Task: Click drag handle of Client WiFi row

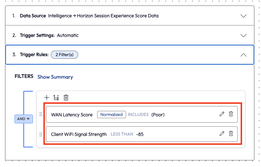Action: tap(41, 134)
